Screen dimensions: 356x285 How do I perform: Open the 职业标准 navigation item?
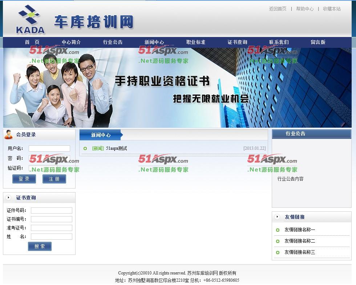tap(196, 42)
